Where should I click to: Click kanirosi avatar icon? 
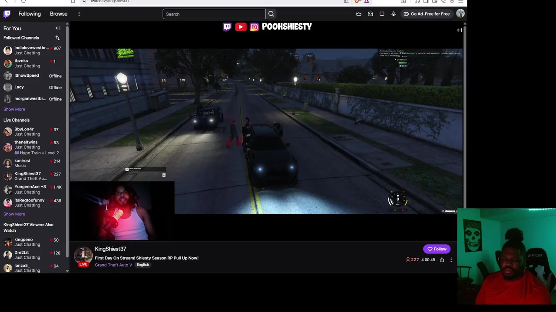click(x=7, y=163)
